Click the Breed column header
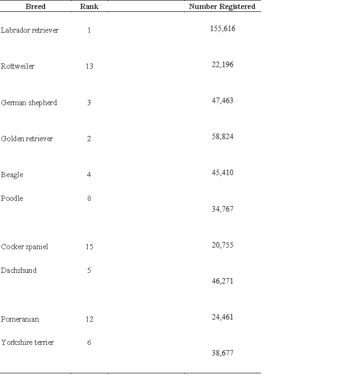 pyautogui.click(x=36, y=7)
